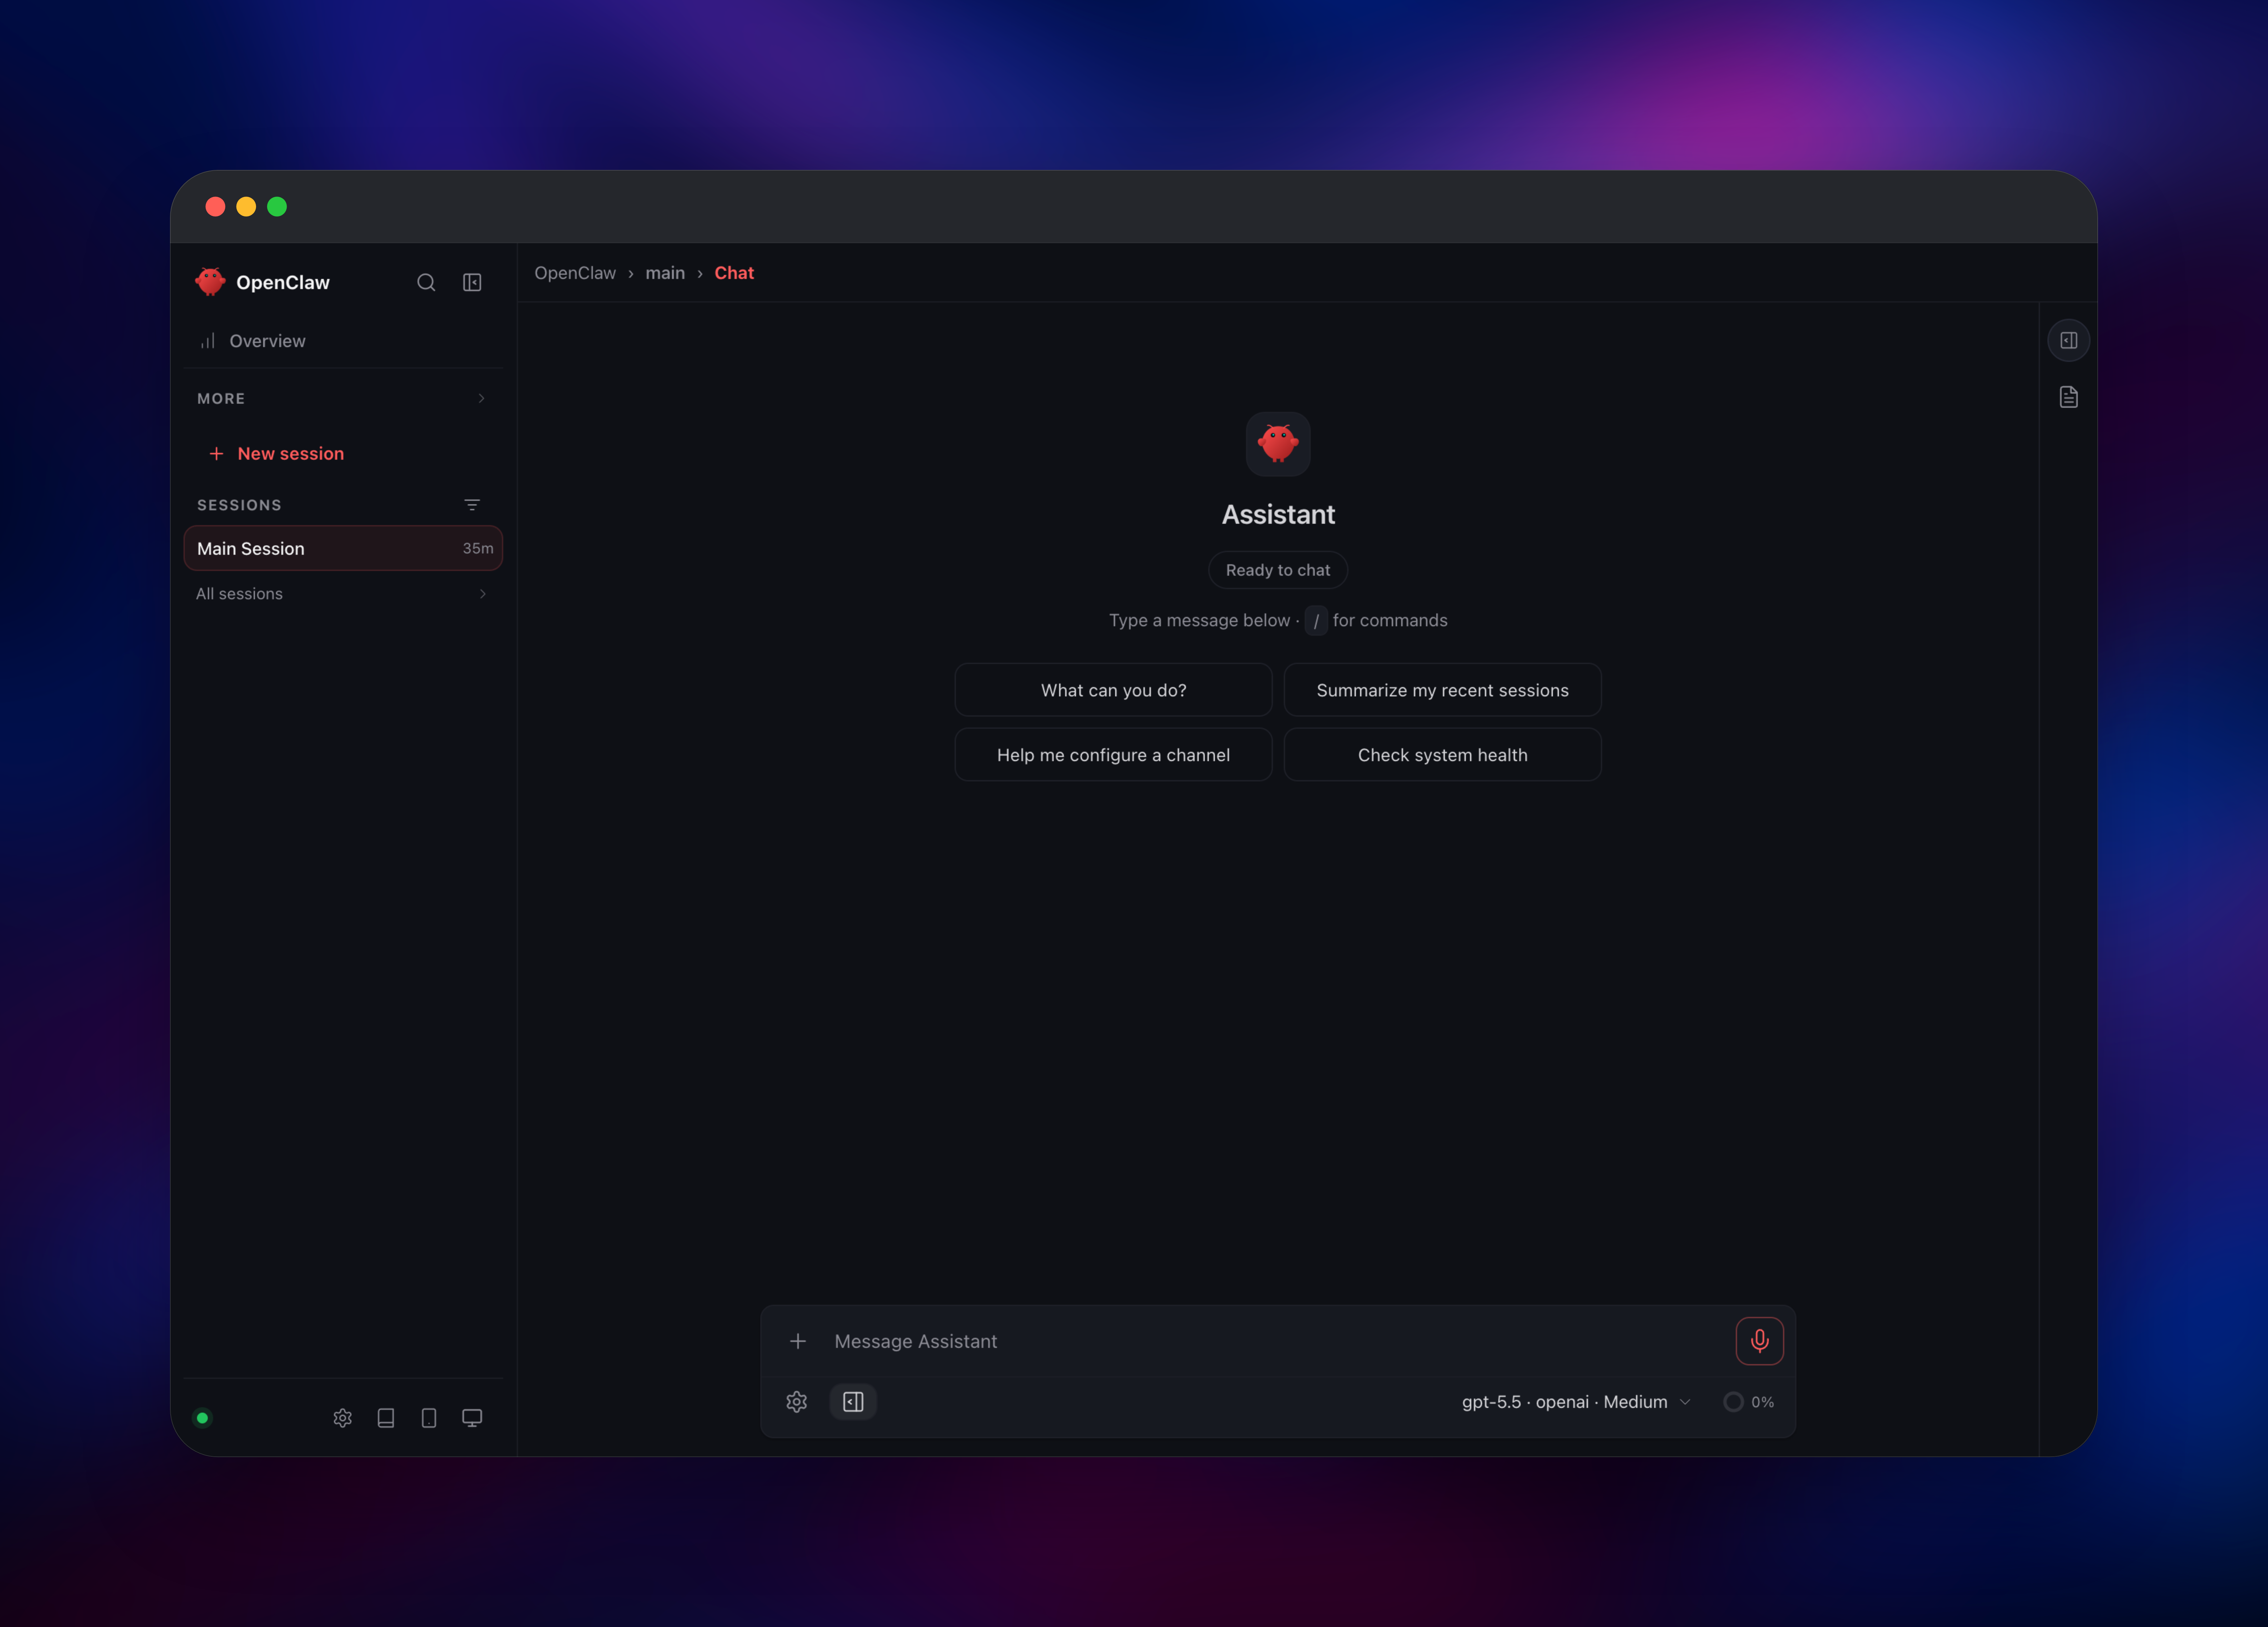
Task: Toggle the panel icon in composer toolbar
Action: pos(853,1402)
